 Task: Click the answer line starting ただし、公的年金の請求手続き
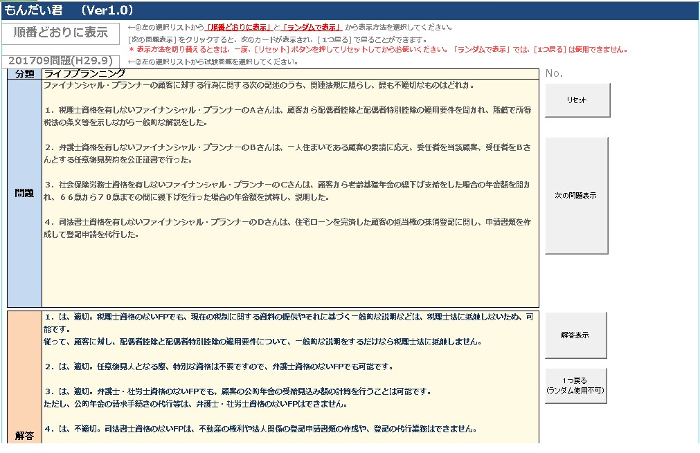coord(195,405)
